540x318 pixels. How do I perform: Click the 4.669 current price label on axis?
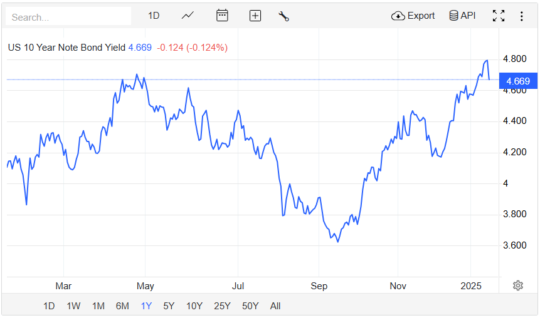coord(518,81)
